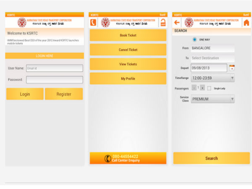Viewport: 252px width, 189px height.
Task: Choose the Cancel Ticket menu option
Action: tap(128, 50)
